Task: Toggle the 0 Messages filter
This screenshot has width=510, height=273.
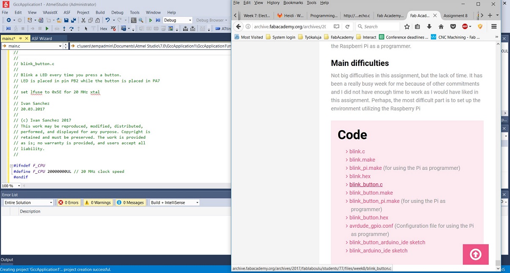Action: tap(131, 202)
